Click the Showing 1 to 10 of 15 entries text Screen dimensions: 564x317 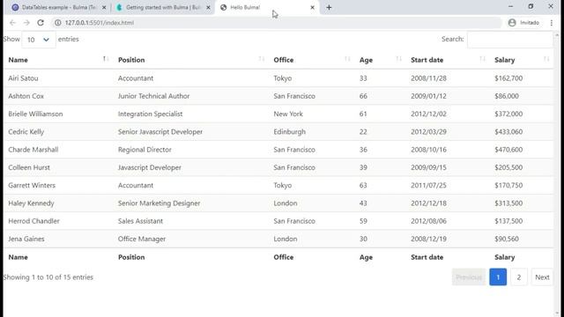tap(48, 277)
